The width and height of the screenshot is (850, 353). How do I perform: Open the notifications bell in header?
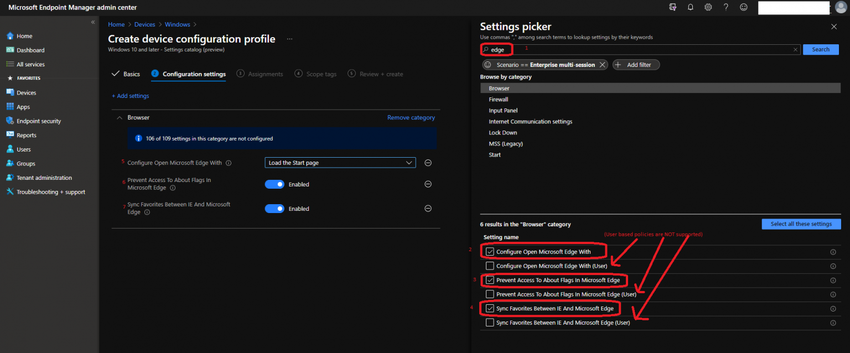coord(691,7)
